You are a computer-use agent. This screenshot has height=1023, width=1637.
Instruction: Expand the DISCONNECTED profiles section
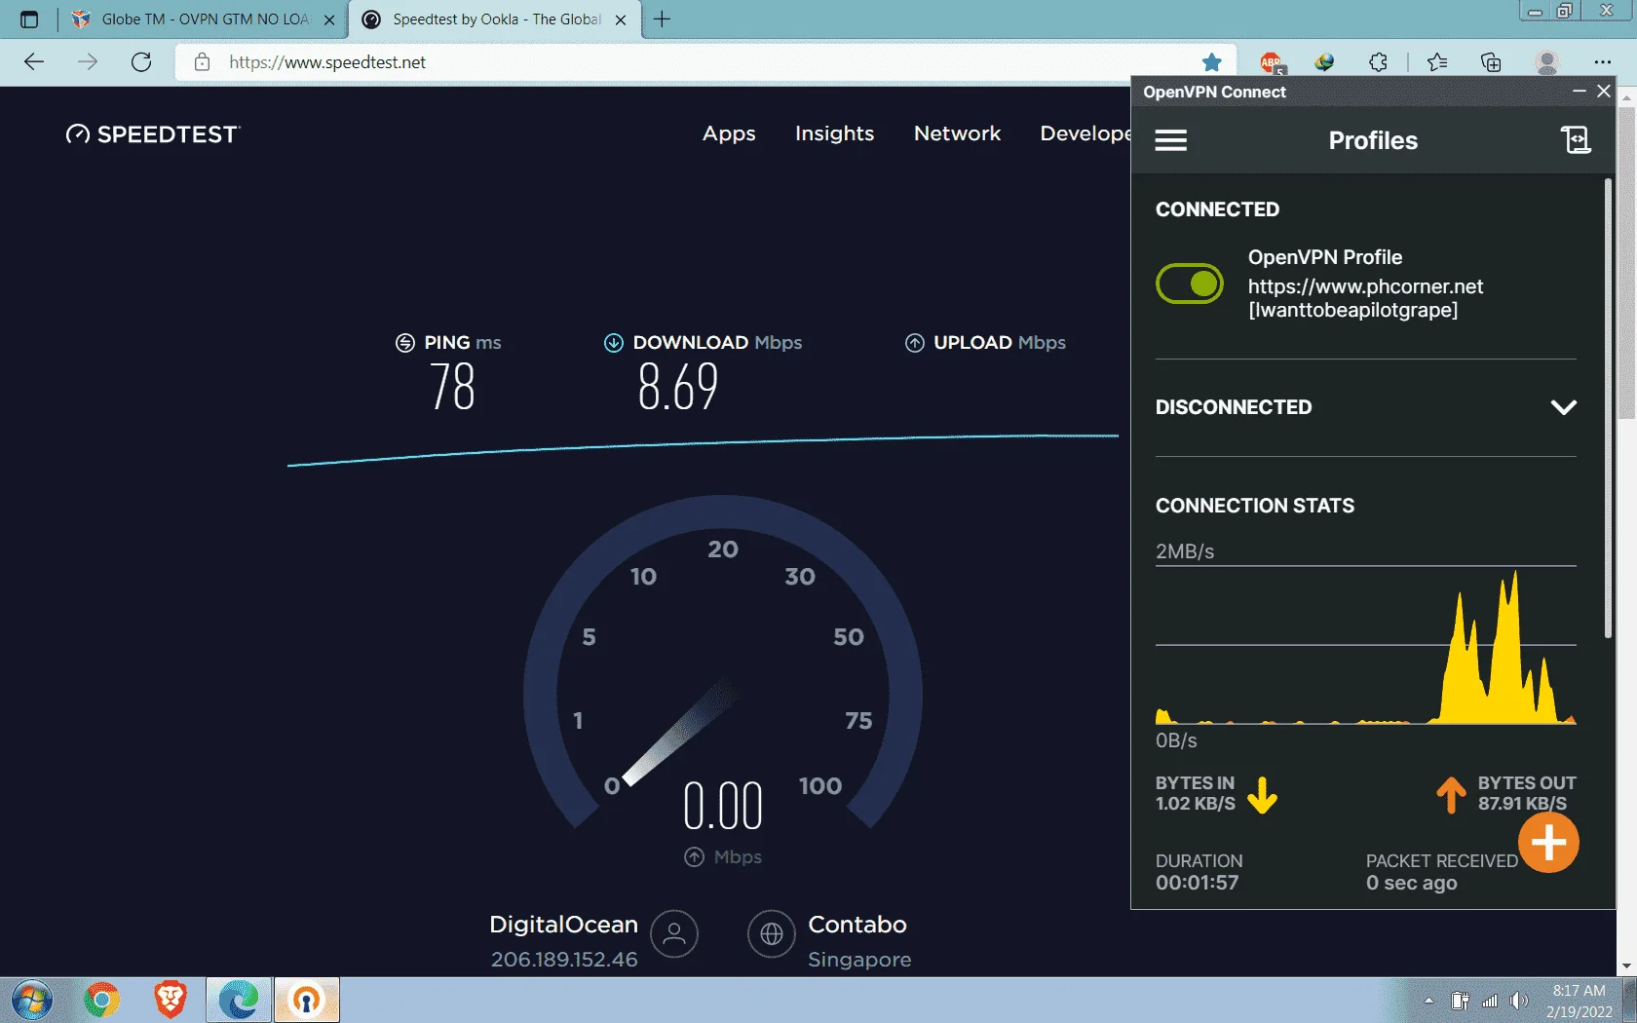tap(1563, 407)
